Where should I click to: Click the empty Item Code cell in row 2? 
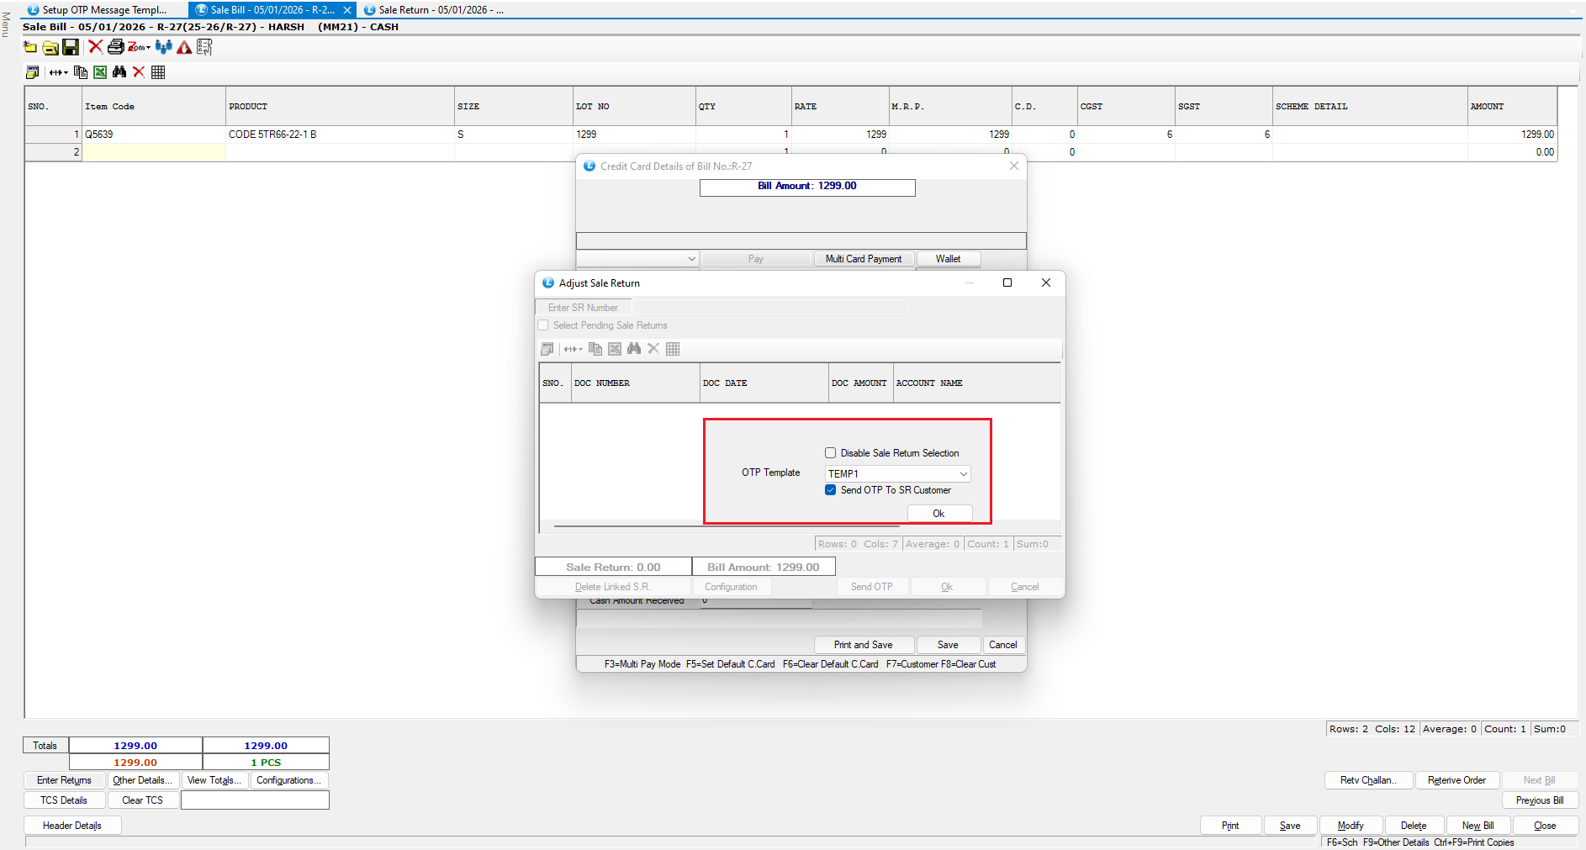pyautogui.click(x=153, y=152)
